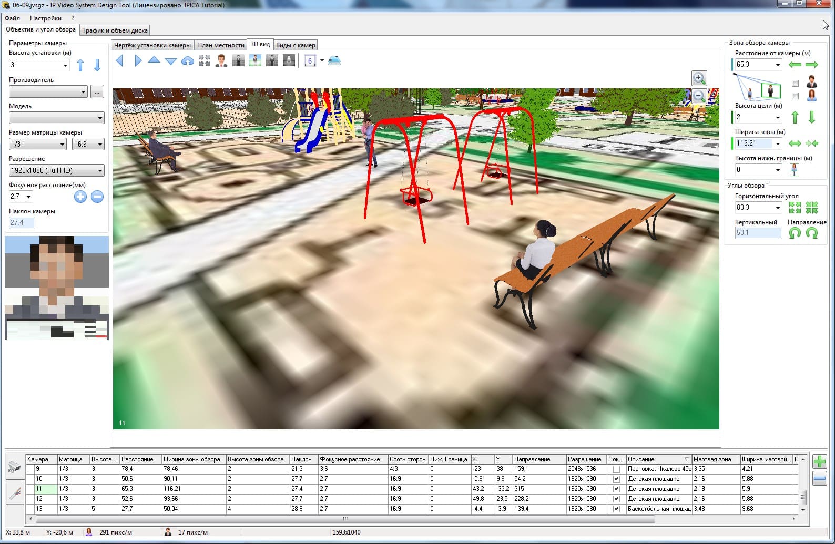Click the camera preview thumbnail image
The image size is (835, 544).
(x=57, y=288)
